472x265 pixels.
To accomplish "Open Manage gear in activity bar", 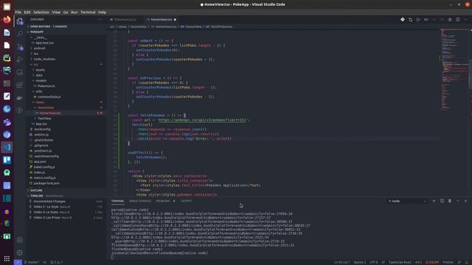I will [20, 252].
